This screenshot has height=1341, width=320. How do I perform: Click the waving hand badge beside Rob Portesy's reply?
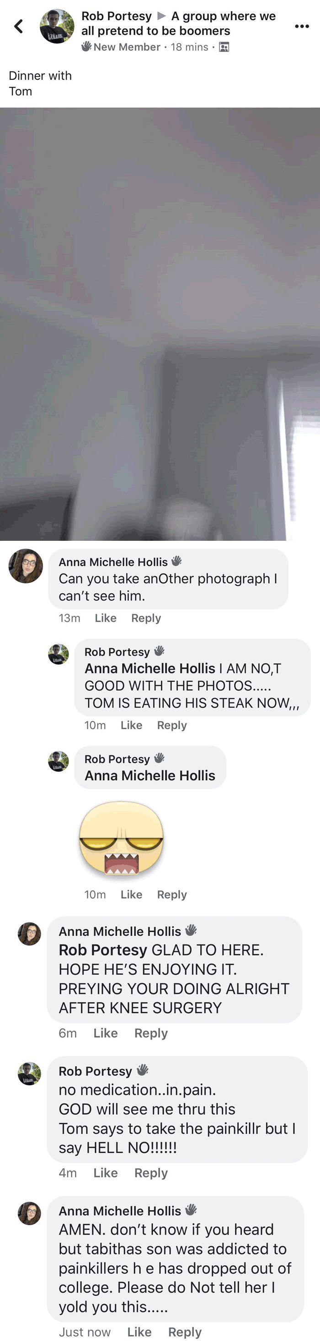160,651
